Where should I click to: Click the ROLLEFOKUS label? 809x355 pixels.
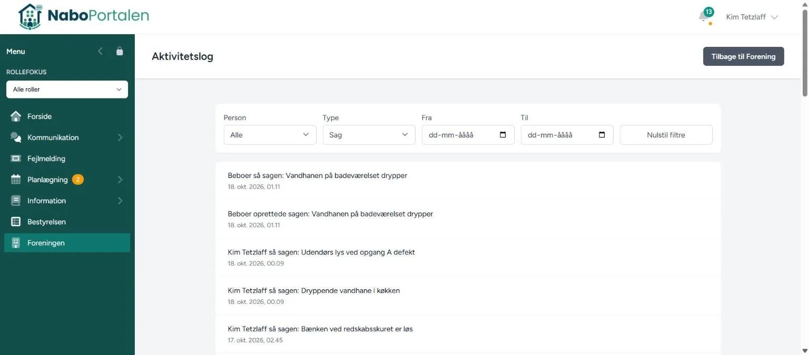[x=26, y=72]
